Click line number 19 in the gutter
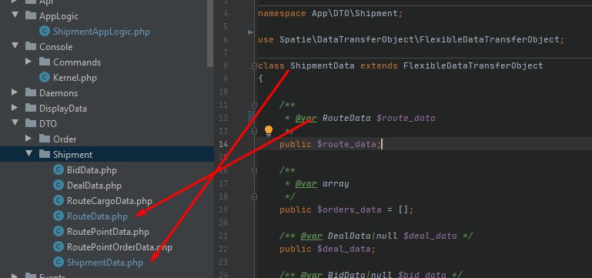 coord(223,209)
